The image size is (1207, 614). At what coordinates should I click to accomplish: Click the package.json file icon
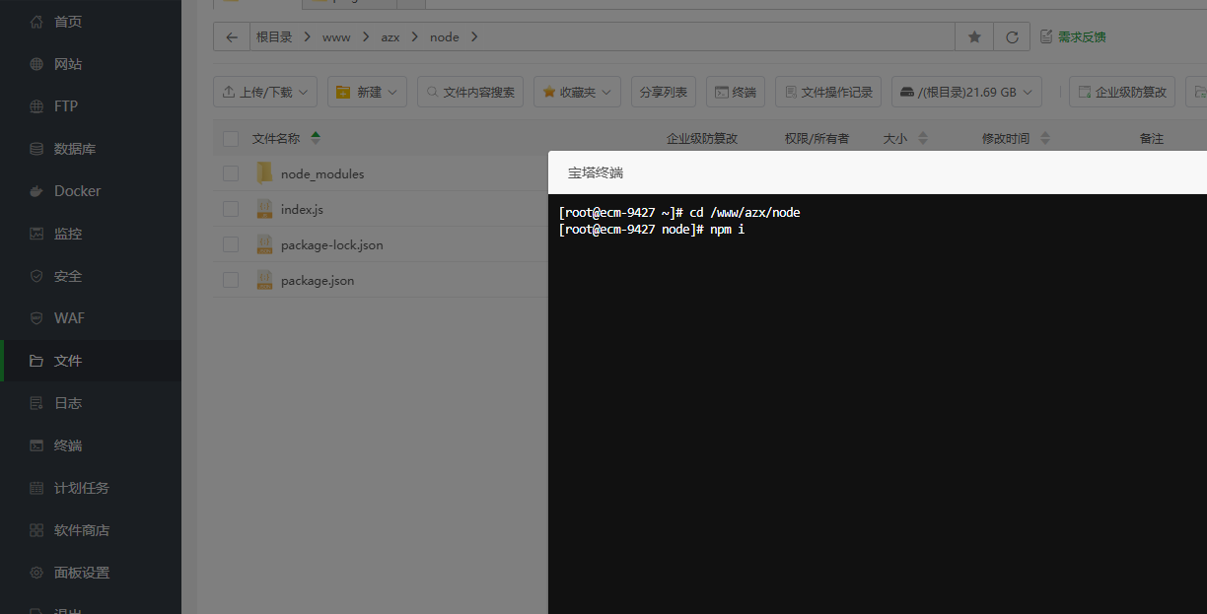(264, 280)
